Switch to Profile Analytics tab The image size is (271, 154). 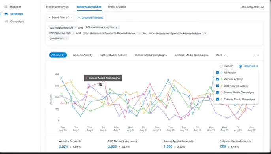pos(117,7)
